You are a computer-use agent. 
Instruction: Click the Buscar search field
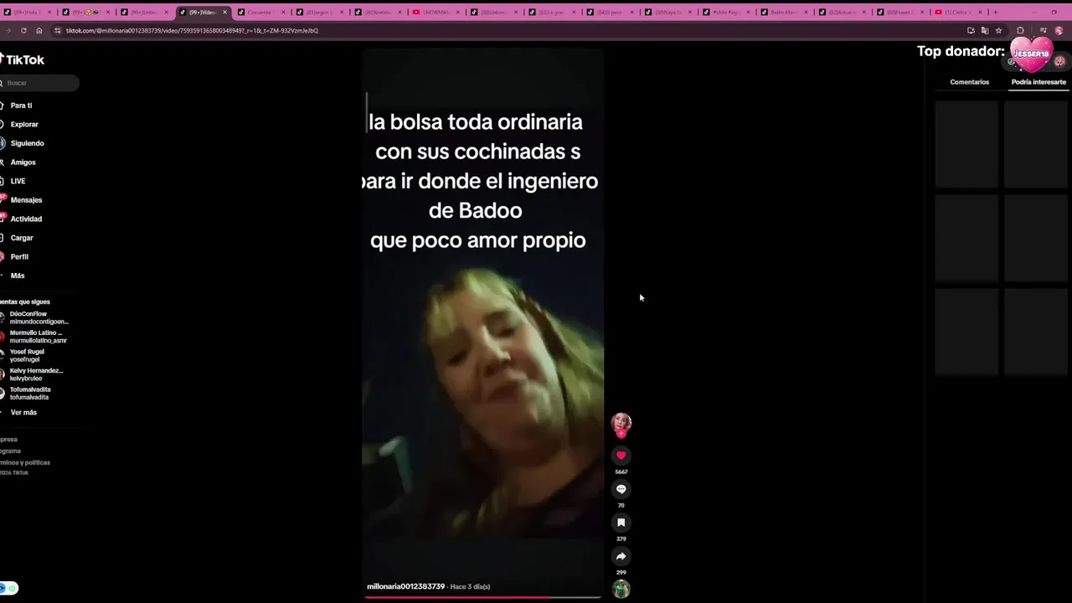[x=39, y=83]
